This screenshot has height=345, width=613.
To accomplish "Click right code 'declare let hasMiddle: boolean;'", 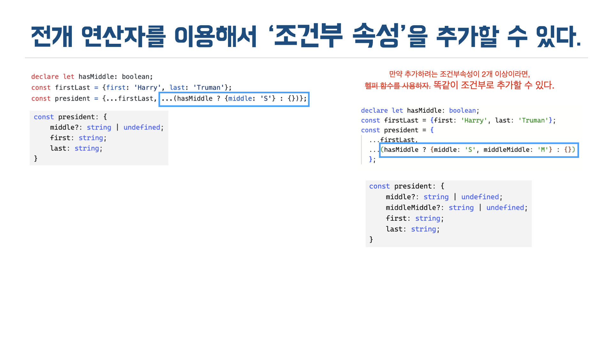I will [420, 111].
